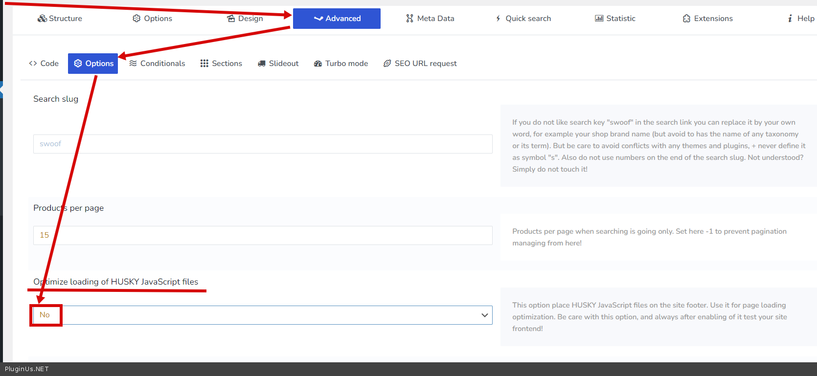Click the dropdown chevron arrow
This screenshot has height=376, width=817.
pyautogui.click(x=484, y=315)
